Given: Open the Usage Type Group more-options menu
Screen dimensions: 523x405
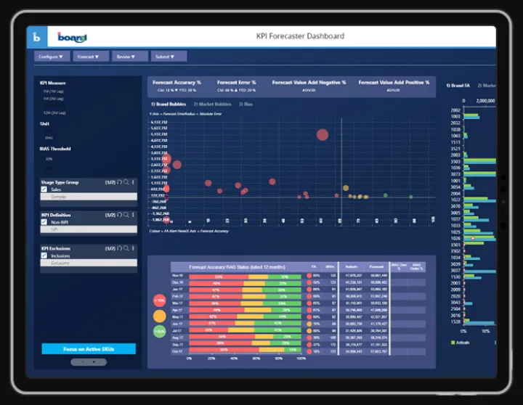Looking at the screenshot, I should pyautogui.click(x=133, y=182).
